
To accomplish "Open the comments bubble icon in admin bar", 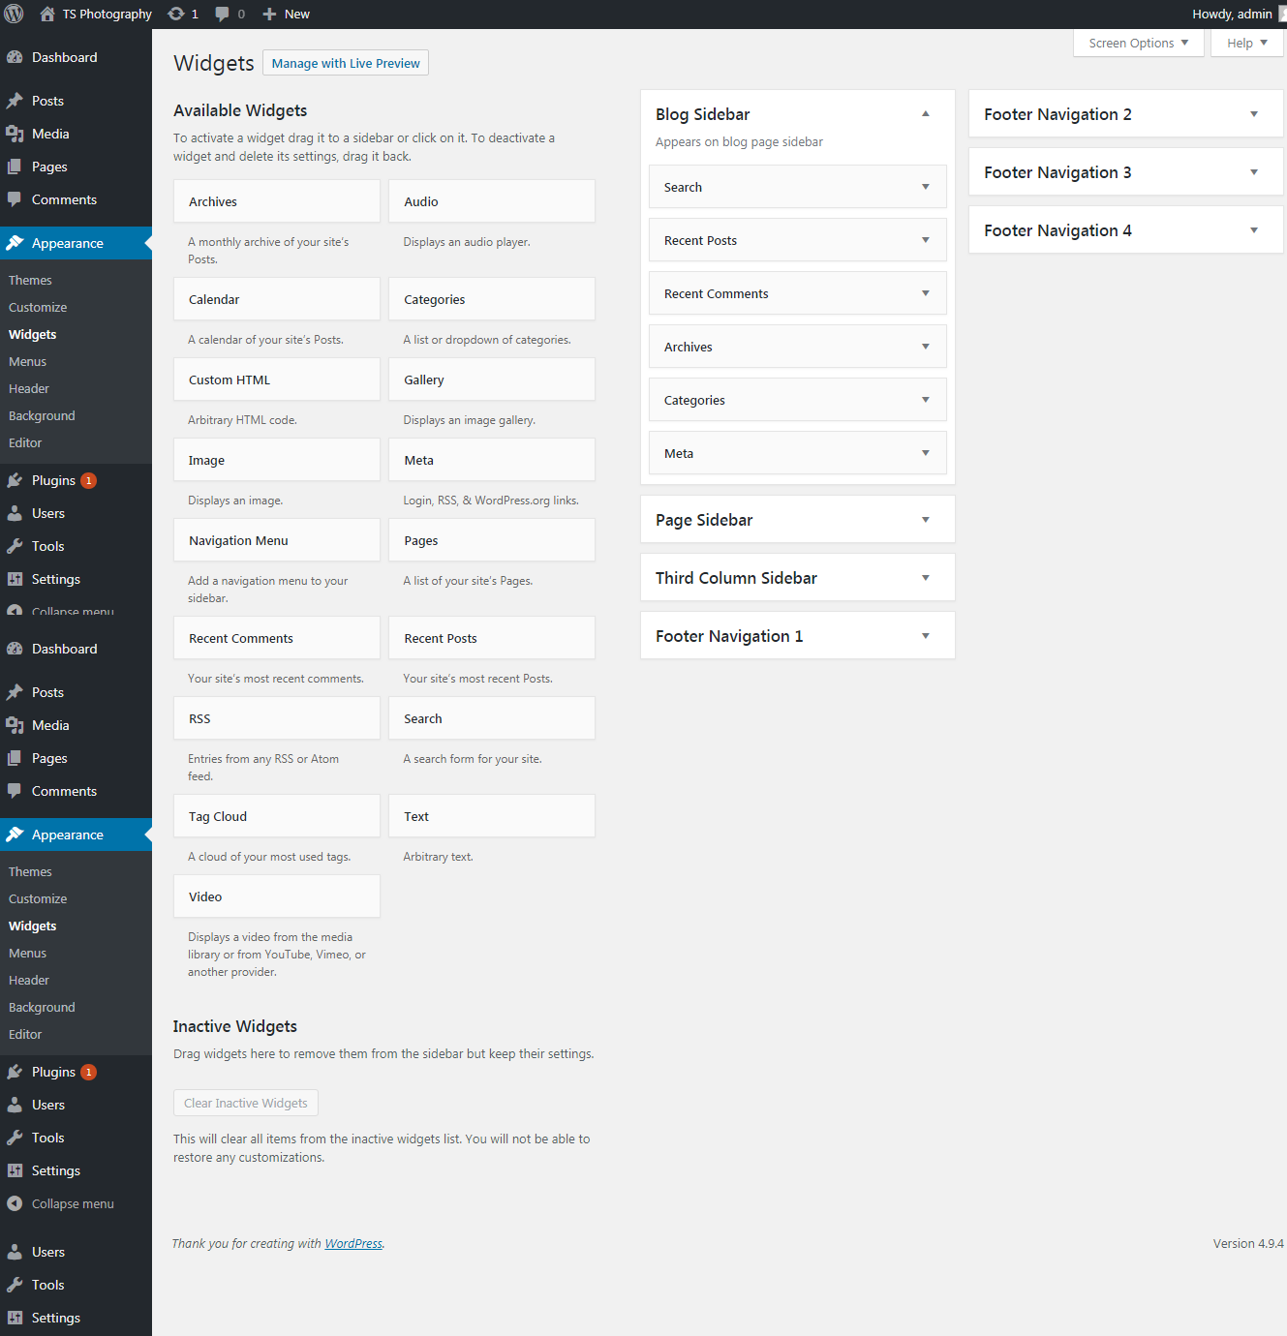I will [223, 14].
